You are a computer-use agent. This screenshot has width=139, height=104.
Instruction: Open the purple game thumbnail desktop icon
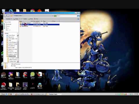(x=25, y=86)
